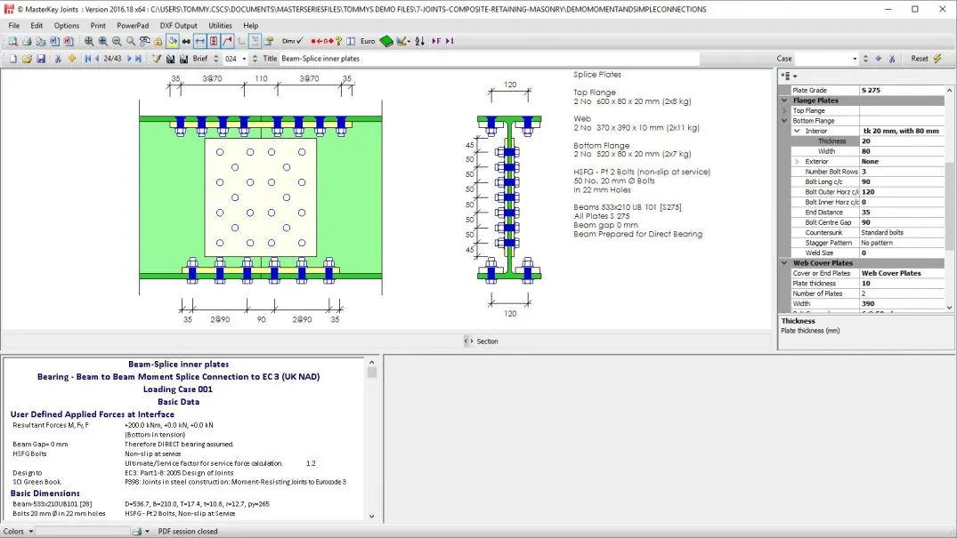Click the Bolt Long c/c value 90
The height and width of the screenshot is (538, 957).
[902, 181]
